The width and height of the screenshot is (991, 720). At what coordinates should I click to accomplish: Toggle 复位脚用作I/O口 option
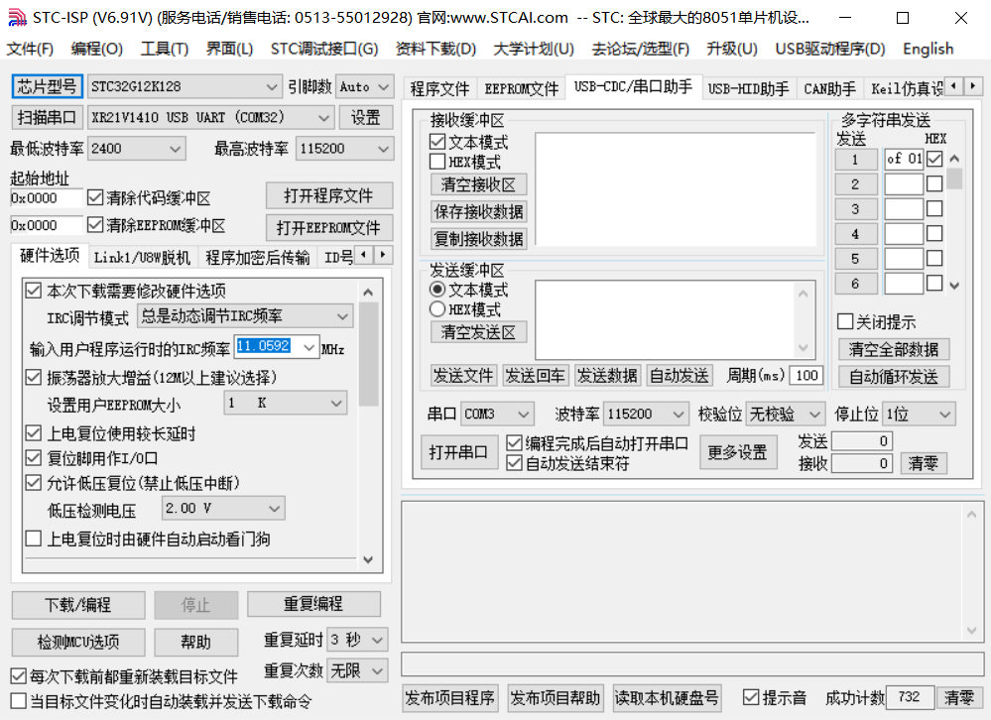(33, 458)
